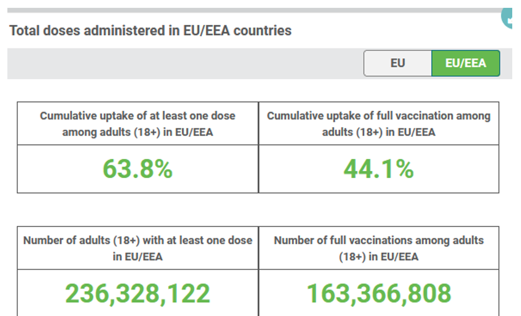Select the 163,366,808 full vaccinations count

point(379,293)
